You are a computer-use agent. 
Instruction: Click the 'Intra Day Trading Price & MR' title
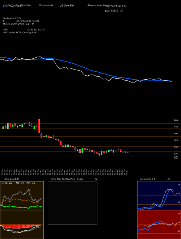point(67,179)
